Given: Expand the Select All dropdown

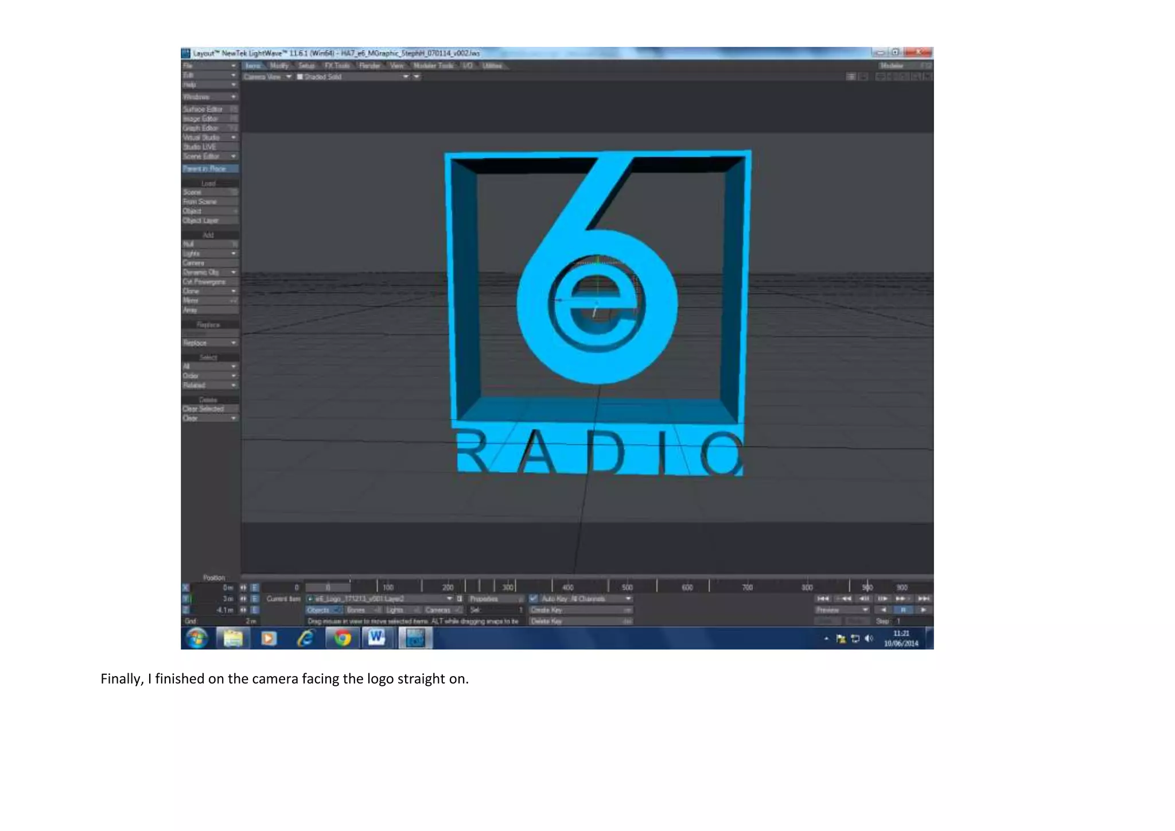Looking at the screenshot, I should coord(209,366).
